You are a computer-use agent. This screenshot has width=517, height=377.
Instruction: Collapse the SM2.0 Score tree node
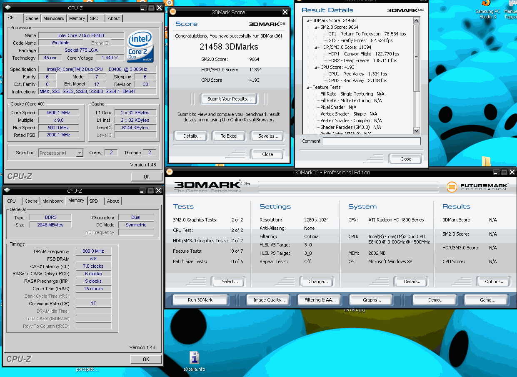pyautogui.click(x=317, y=27)
